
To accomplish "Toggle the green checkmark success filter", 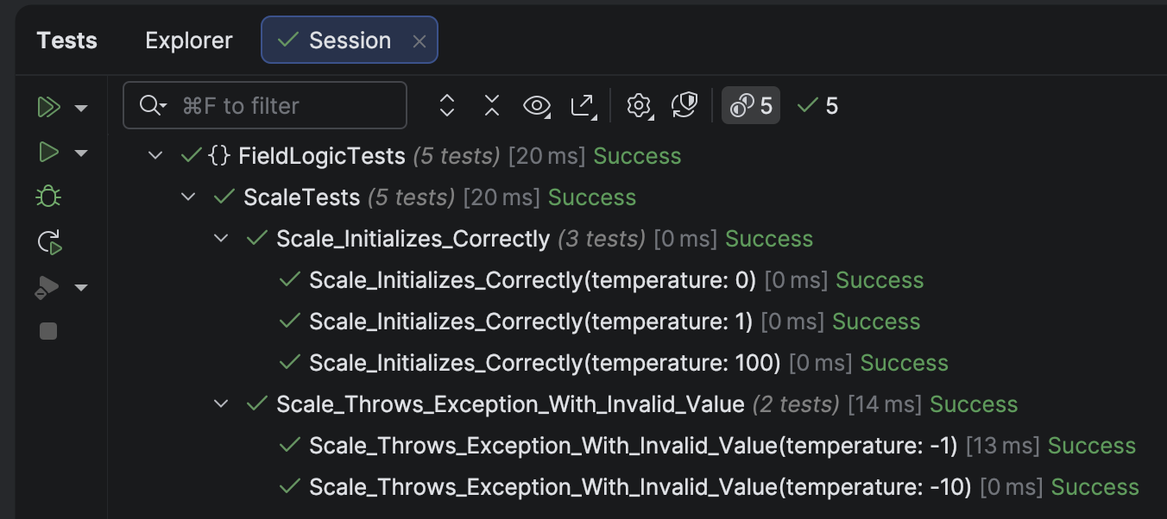I will (x=816, y=105).
